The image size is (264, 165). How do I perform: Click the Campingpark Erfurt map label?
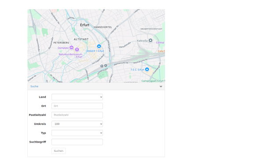click(153, 81)
